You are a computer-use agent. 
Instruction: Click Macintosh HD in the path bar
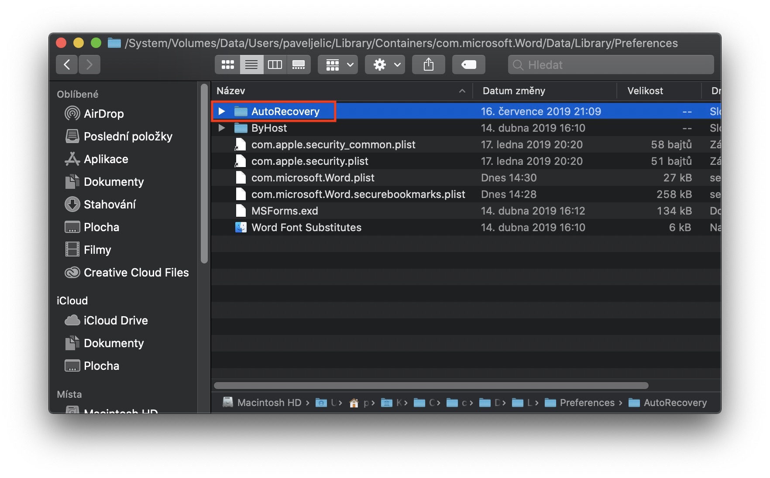263,403
